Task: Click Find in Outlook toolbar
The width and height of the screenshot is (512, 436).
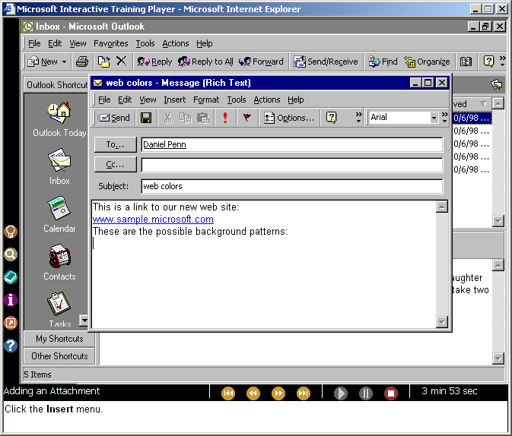Action: click(383, 62)
